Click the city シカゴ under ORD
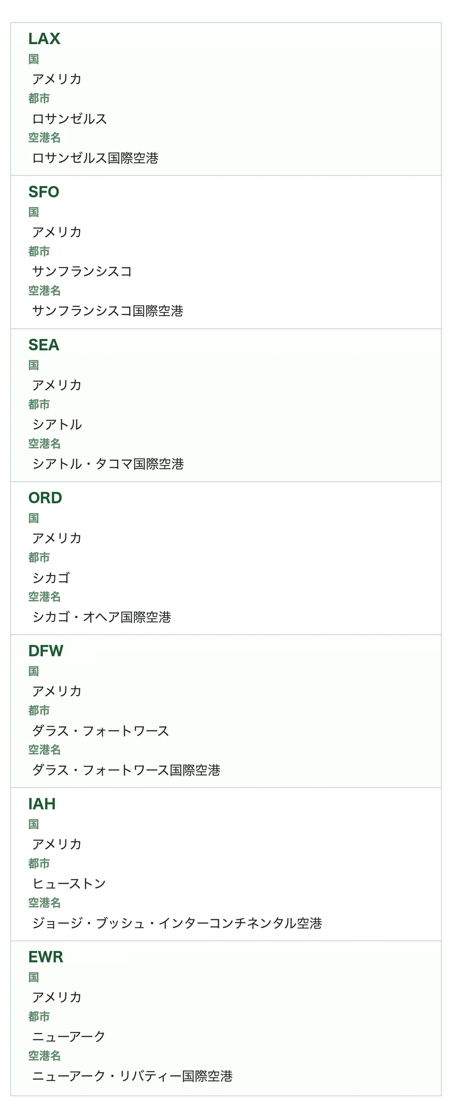The image size is (452, 1117). 51,578
